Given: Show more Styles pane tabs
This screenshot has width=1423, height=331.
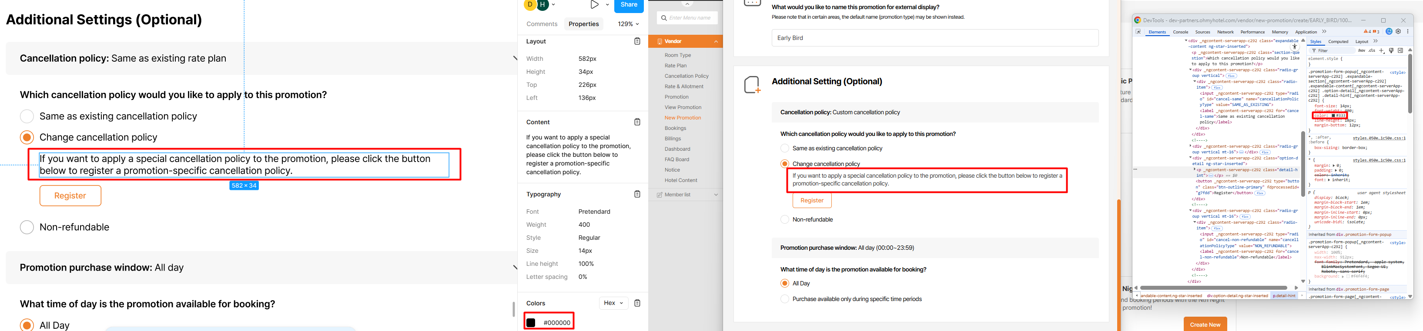Looking at the screenshot, I should (x=1376, y=41).
